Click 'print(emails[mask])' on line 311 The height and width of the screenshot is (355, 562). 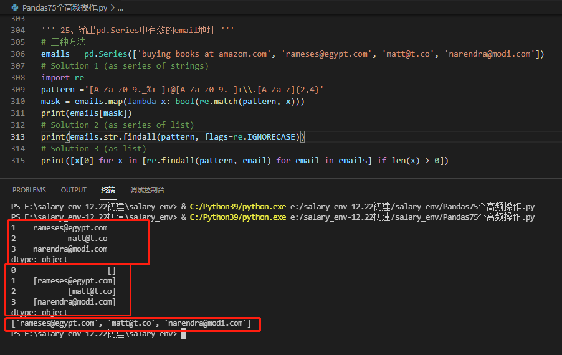(x=87, y=113)
